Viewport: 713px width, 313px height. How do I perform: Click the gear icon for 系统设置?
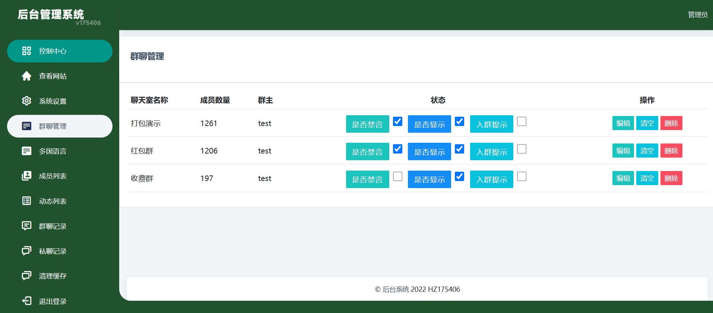[26, 101]
